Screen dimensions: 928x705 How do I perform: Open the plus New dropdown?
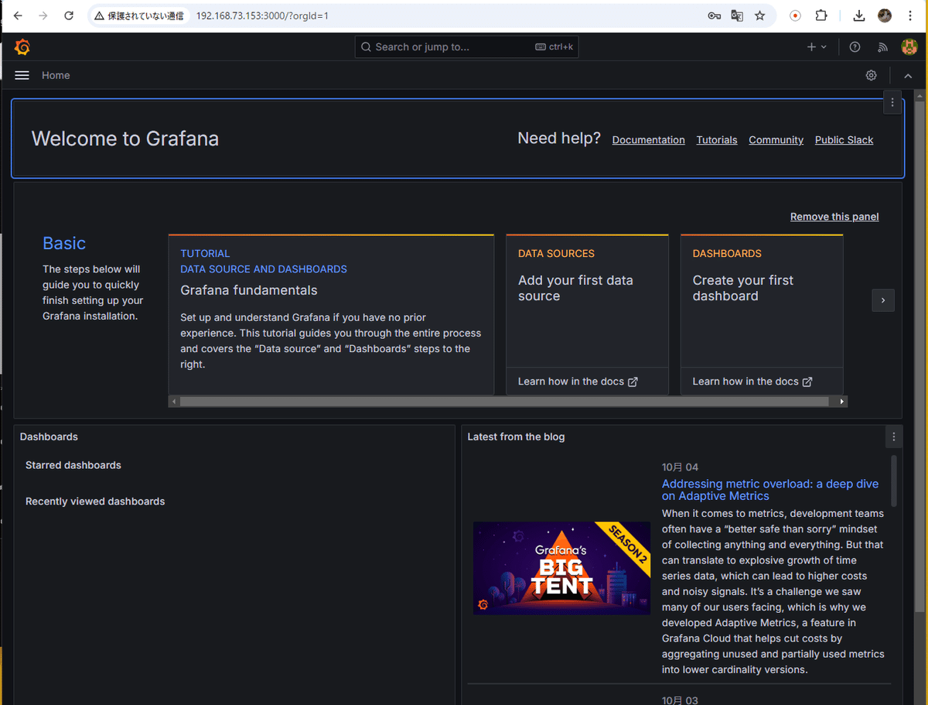(x=817, y=47)
